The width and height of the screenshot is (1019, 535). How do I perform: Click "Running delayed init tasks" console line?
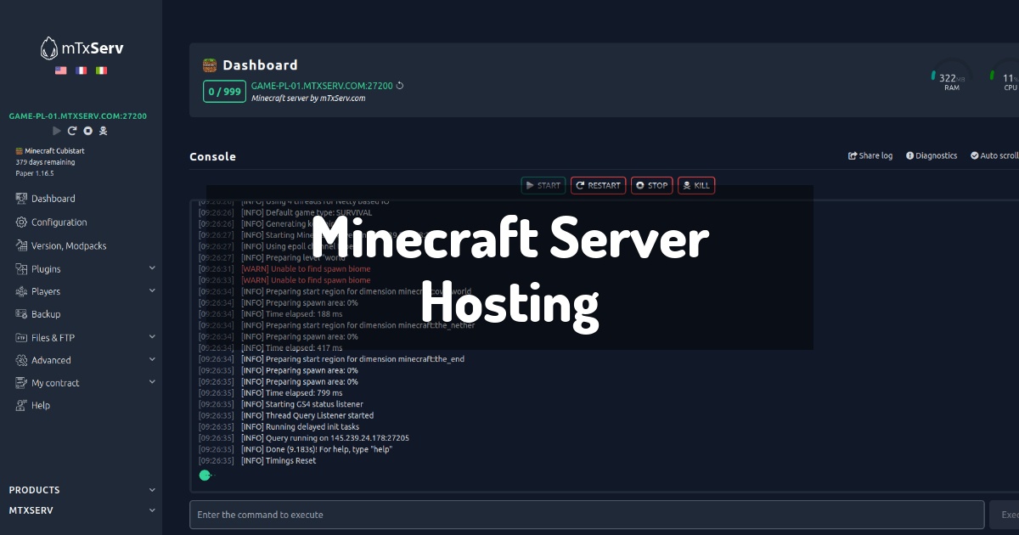300,426
